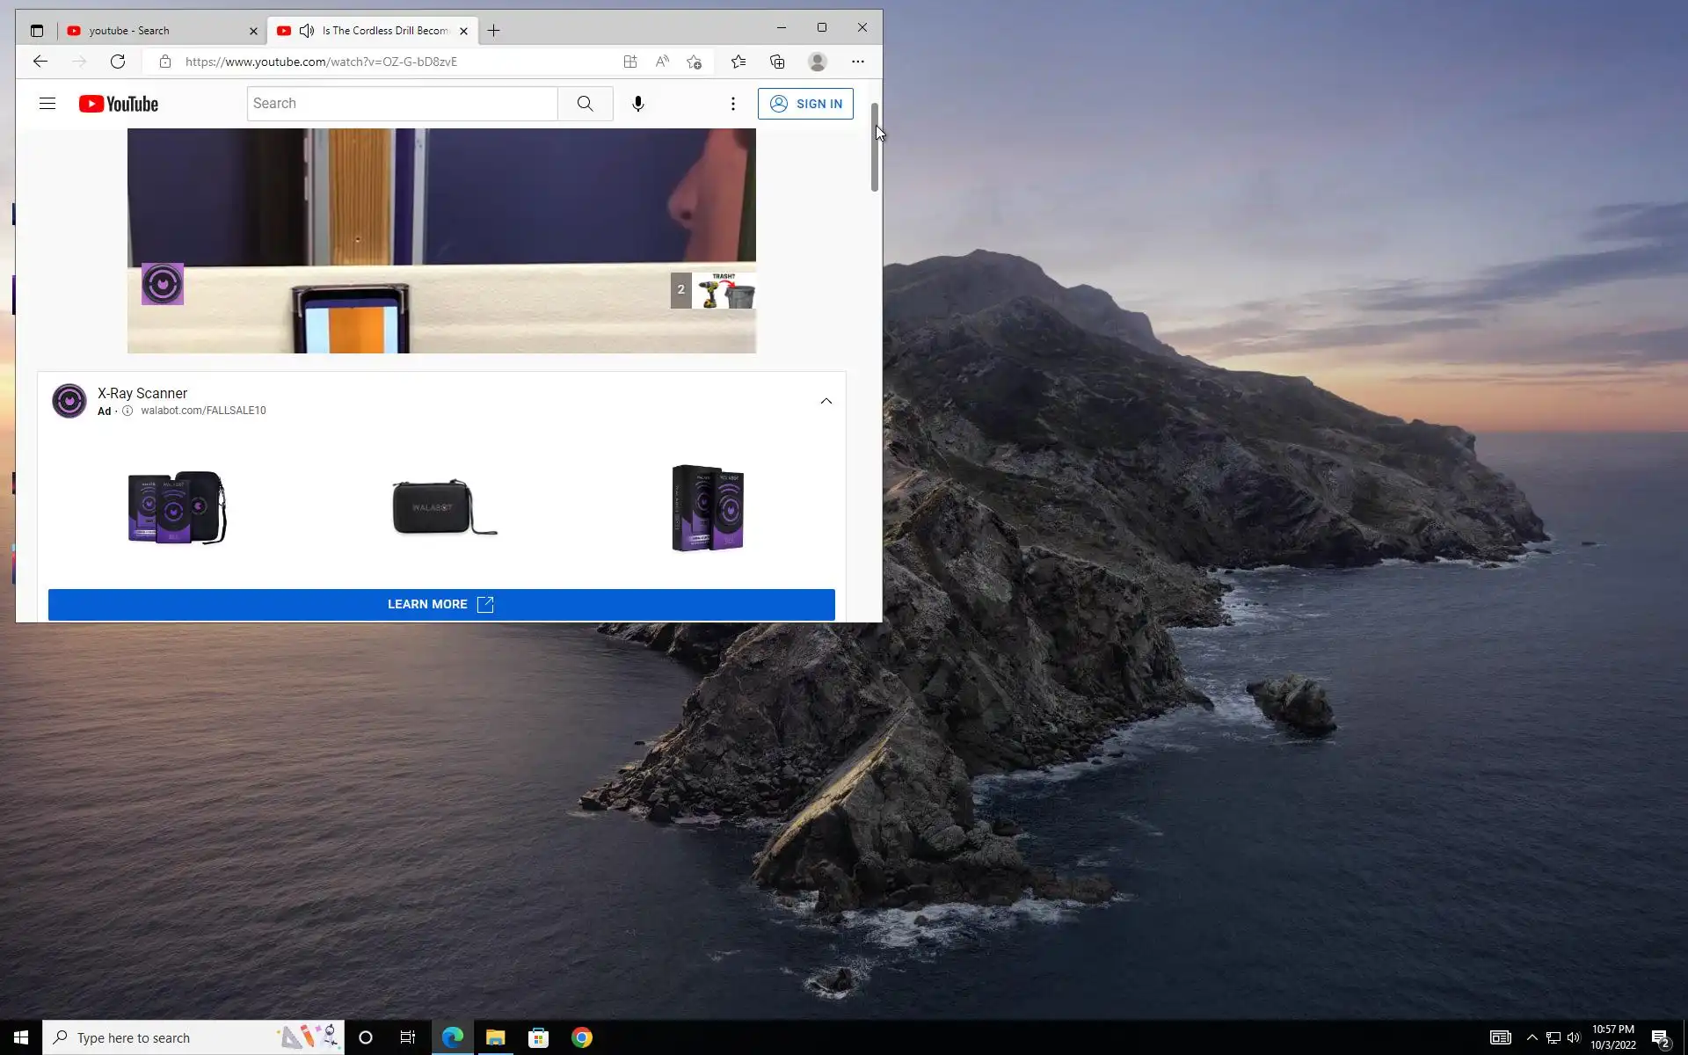
Task: Refresh the page
Action: pyautogui.click(x=118, y=62)
